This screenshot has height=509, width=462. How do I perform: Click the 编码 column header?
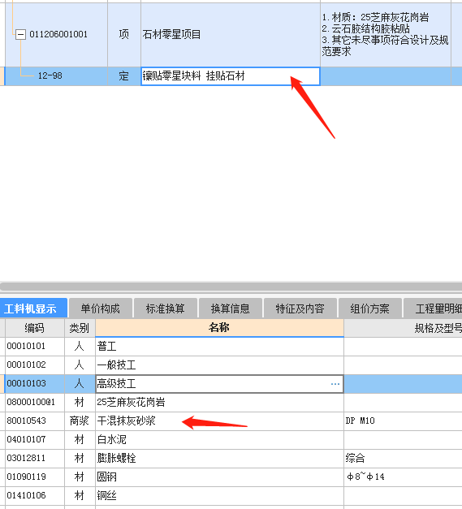tap(34, 328)
